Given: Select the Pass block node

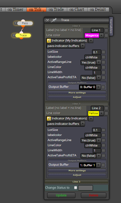Looking at the screenshot, I should point(25,23).
